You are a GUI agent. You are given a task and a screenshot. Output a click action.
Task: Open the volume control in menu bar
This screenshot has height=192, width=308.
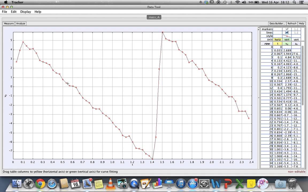click(x=244, y=2)
